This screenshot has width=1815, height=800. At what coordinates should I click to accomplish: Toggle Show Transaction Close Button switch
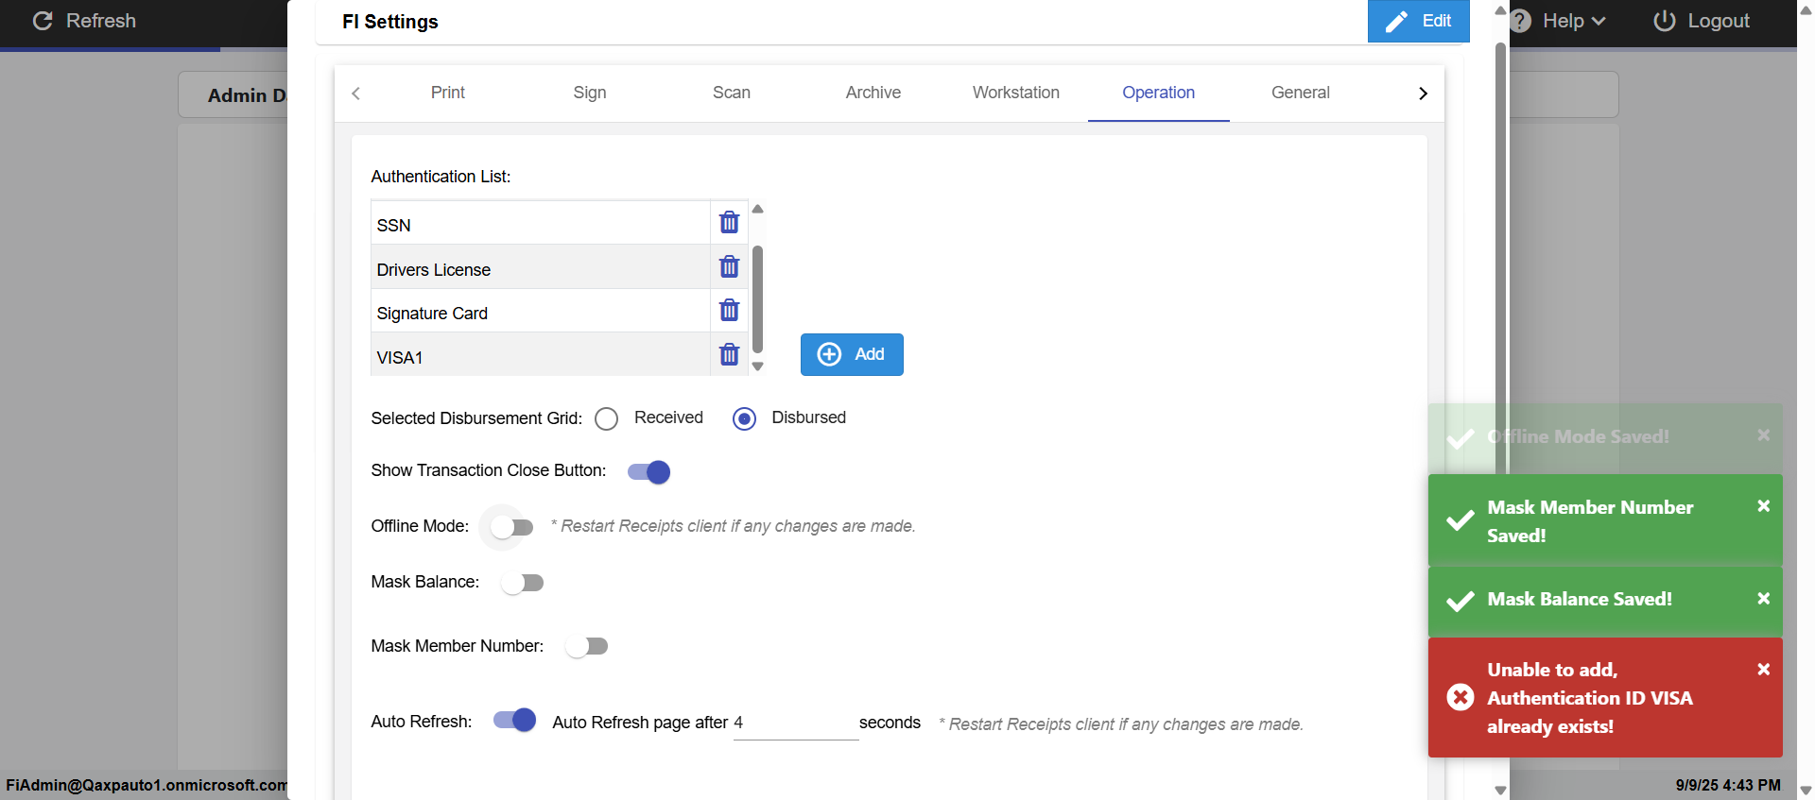(x=649, y=472)
